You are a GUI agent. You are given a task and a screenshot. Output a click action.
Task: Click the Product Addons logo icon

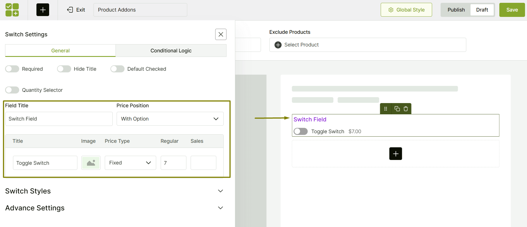[x=12, y=10]
